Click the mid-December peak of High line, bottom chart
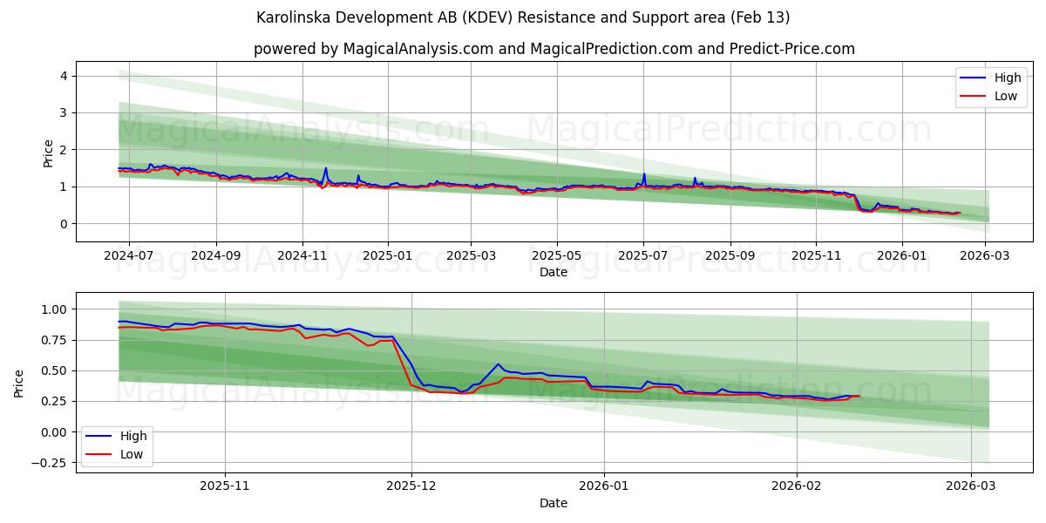Image resolution: width=1046 pixels, height=523 pixels. 498,364
